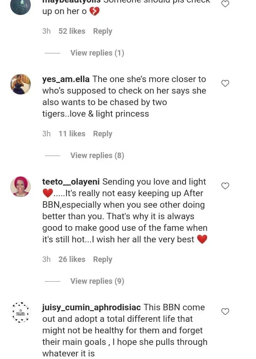Reply to yes_am.ella's comment
Image resolution: width=256 pixels, height=359 pixels.
pos(102,134)
